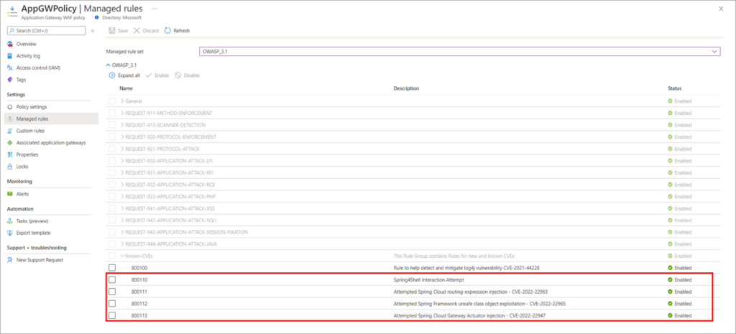Check the box for rule 800113
Screen dimensions: 736x334
112,316
